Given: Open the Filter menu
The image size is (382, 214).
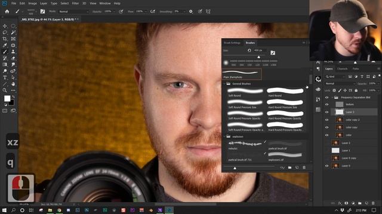Looking at the screenshot, I should [x=75, y=4].
